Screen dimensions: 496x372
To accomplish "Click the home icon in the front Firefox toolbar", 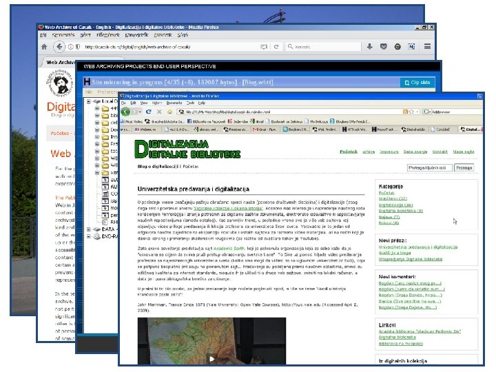I will pyautogui.click(x=170, y=112).
